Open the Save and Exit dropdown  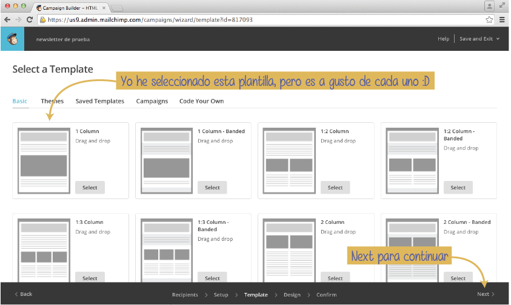click(x=479, y=39)
